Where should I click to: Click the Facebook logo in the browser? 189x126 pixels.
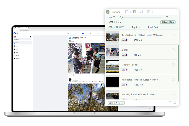click(15, 33)
